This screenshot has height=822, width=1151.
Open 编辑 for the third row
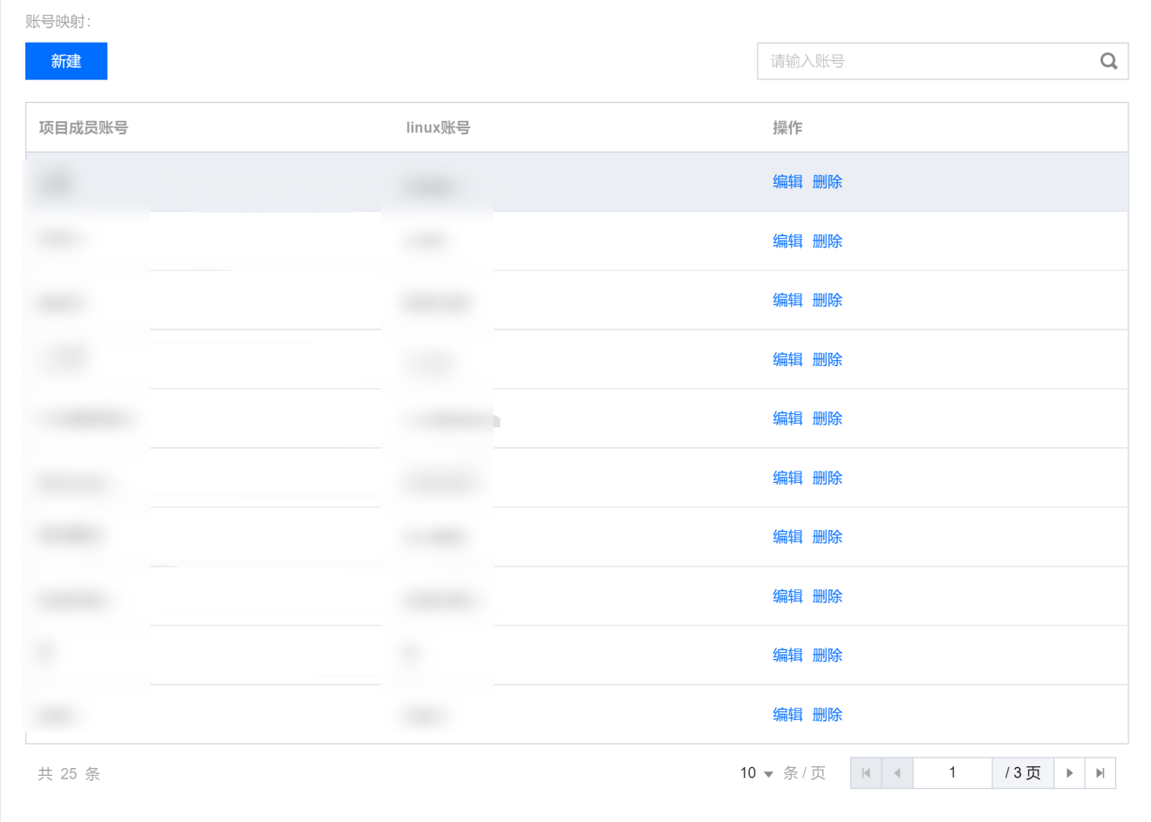click(787, 300)
